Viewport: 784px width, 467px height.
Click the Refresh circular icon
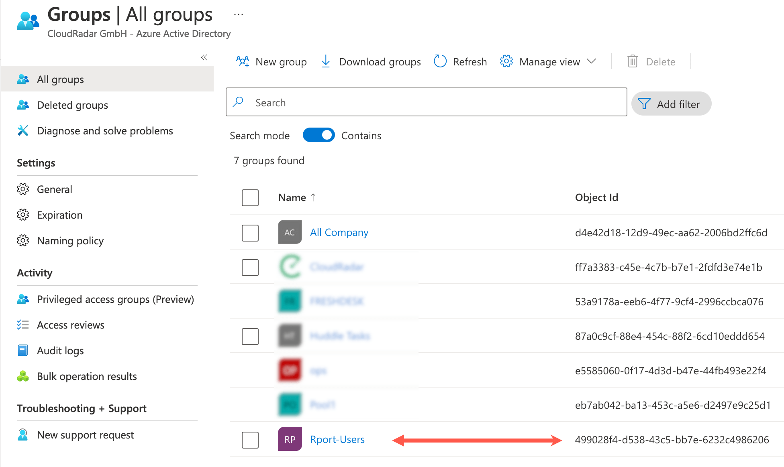[x=440, y=61]
